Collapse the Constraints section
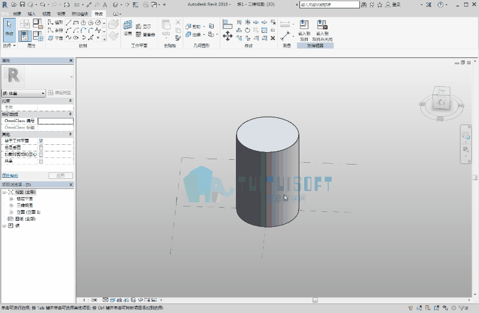This screenshot has width=479, height=313. point(70,101)
